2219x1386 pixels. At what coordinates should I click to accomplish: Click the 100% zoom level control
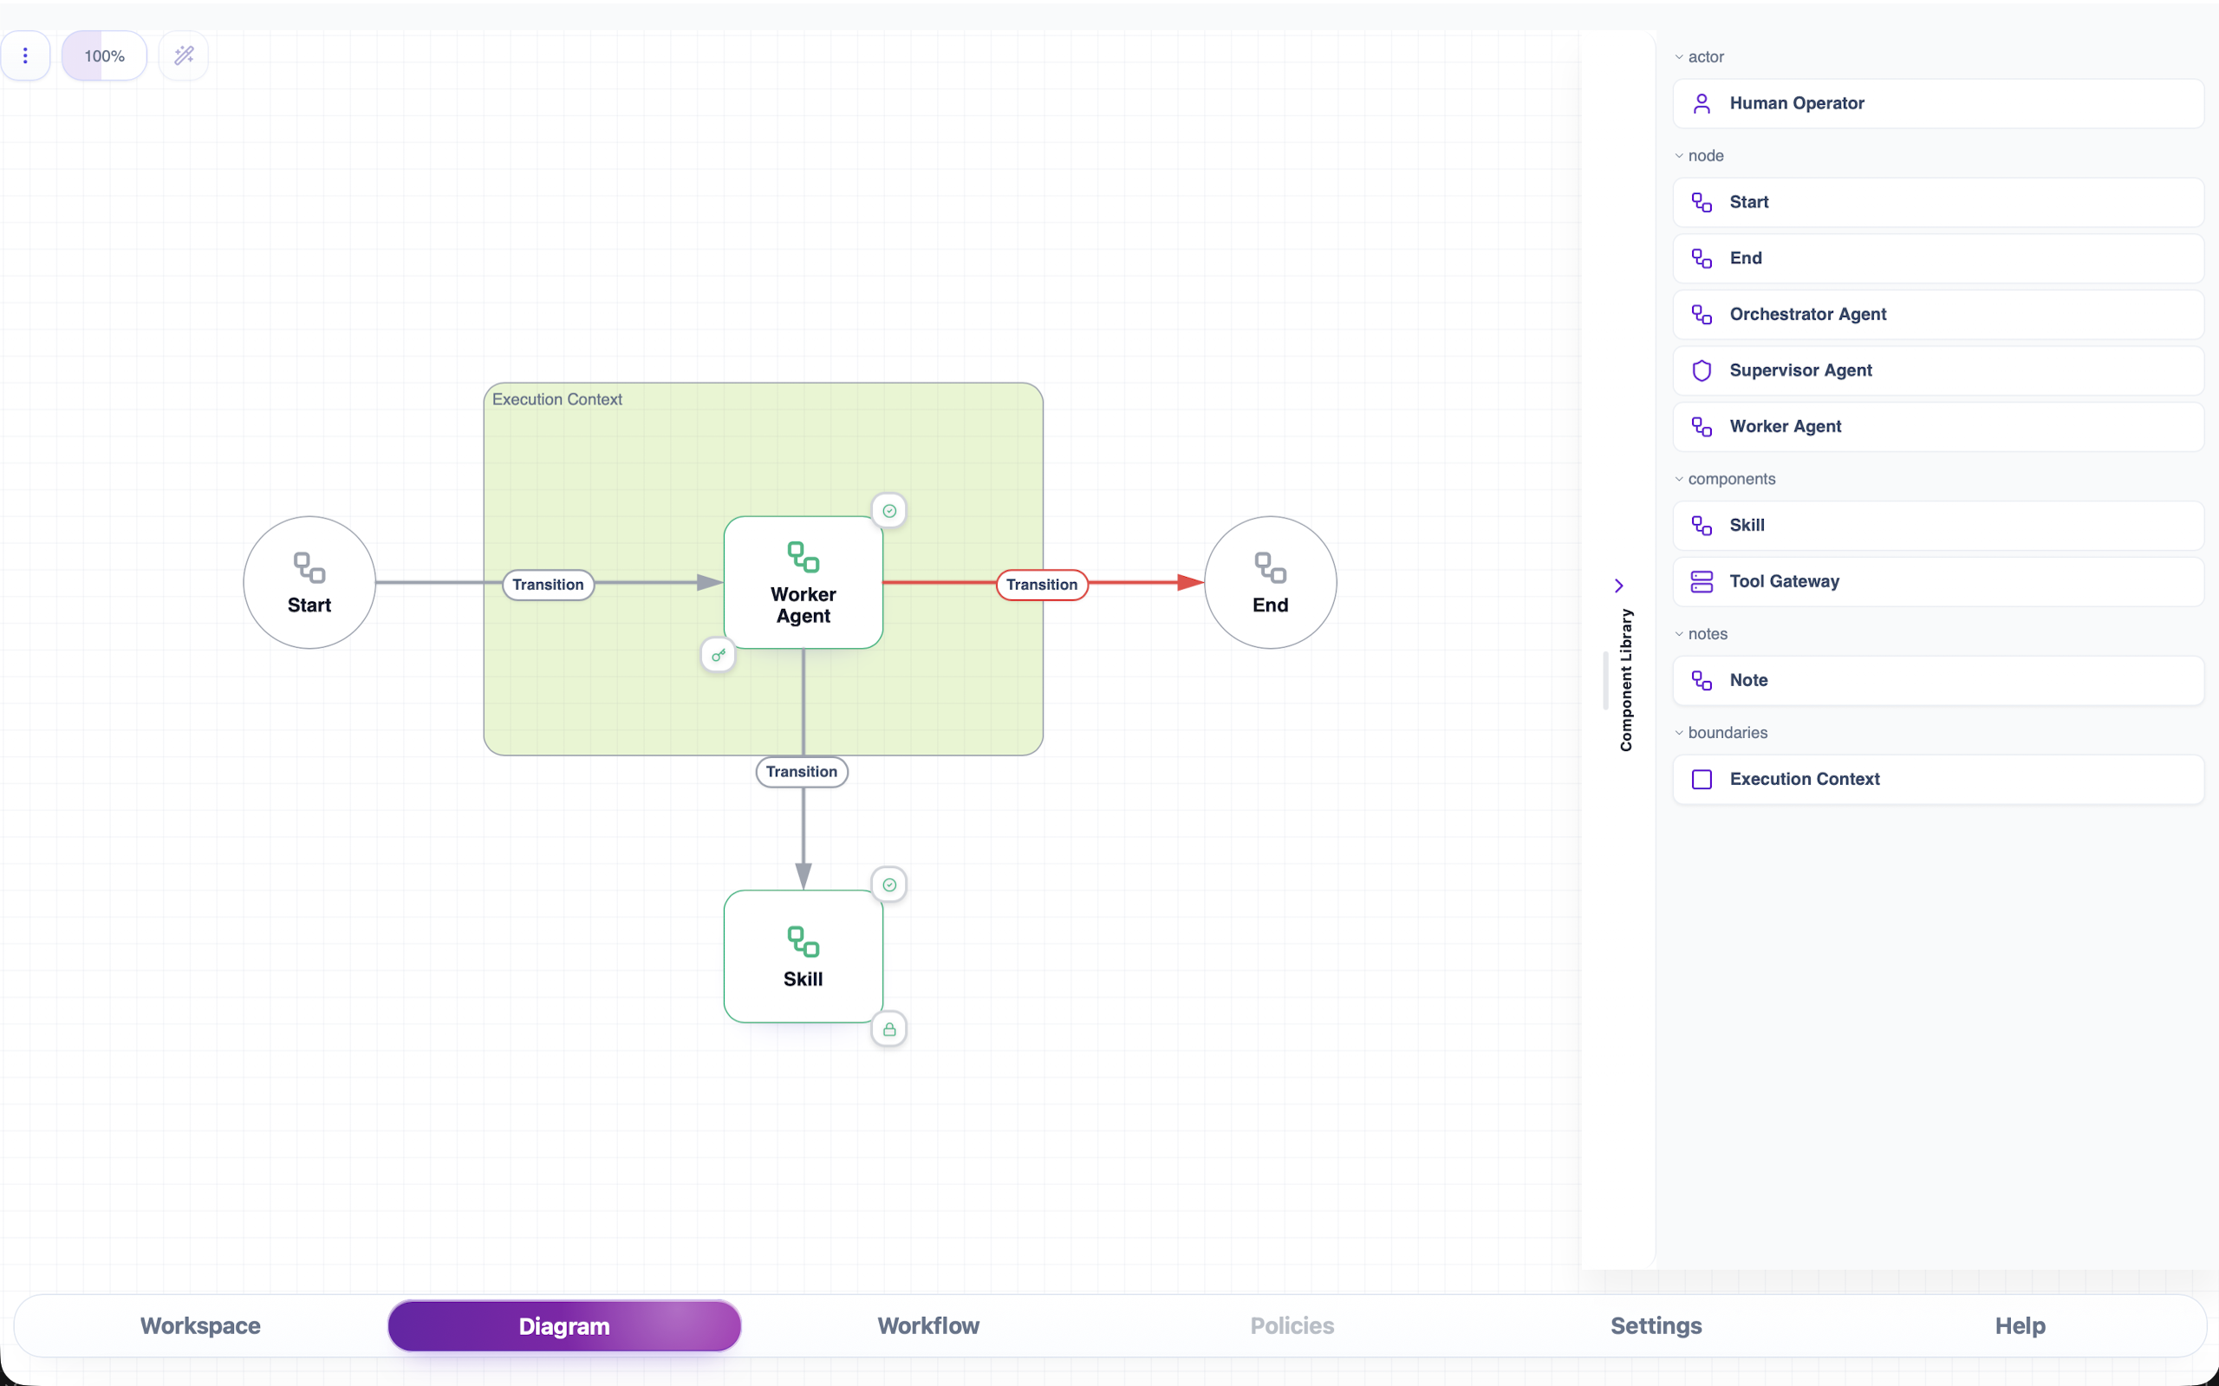pyautogui.click(x=105, y=56)
